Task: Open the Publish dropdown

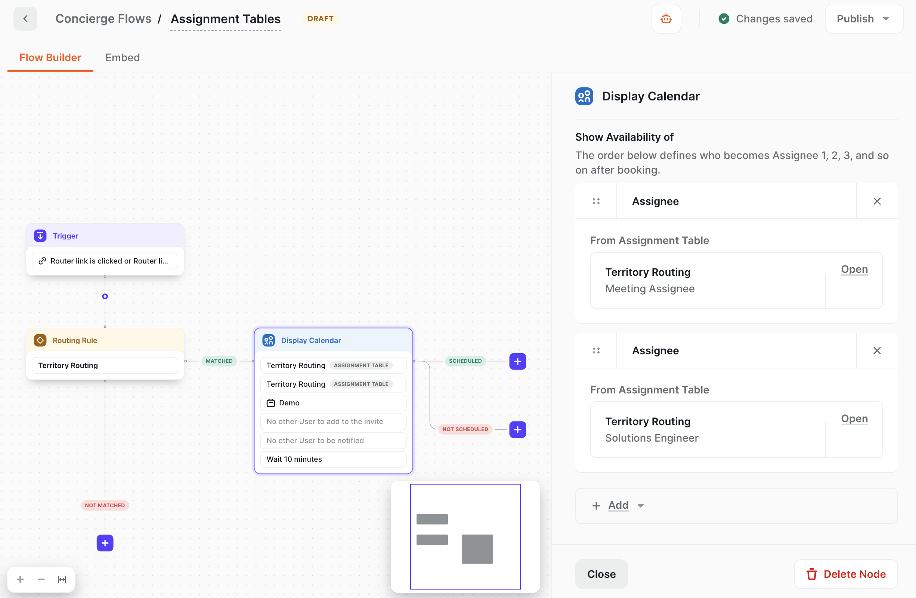Action: (864, 18)
